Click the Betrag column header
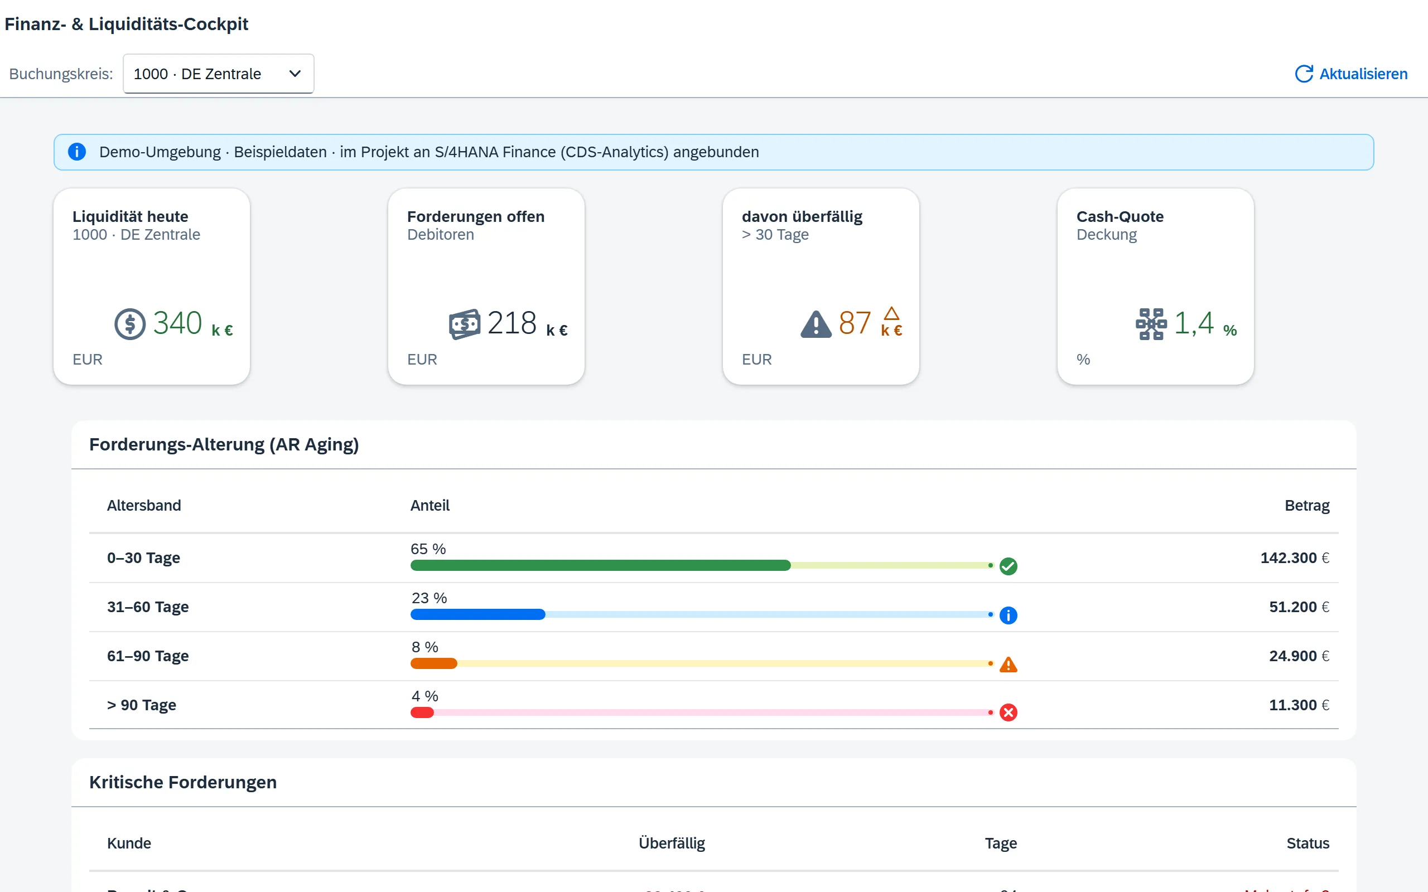This screenshot has height=892, width=1428. [x=1307, y=506]
